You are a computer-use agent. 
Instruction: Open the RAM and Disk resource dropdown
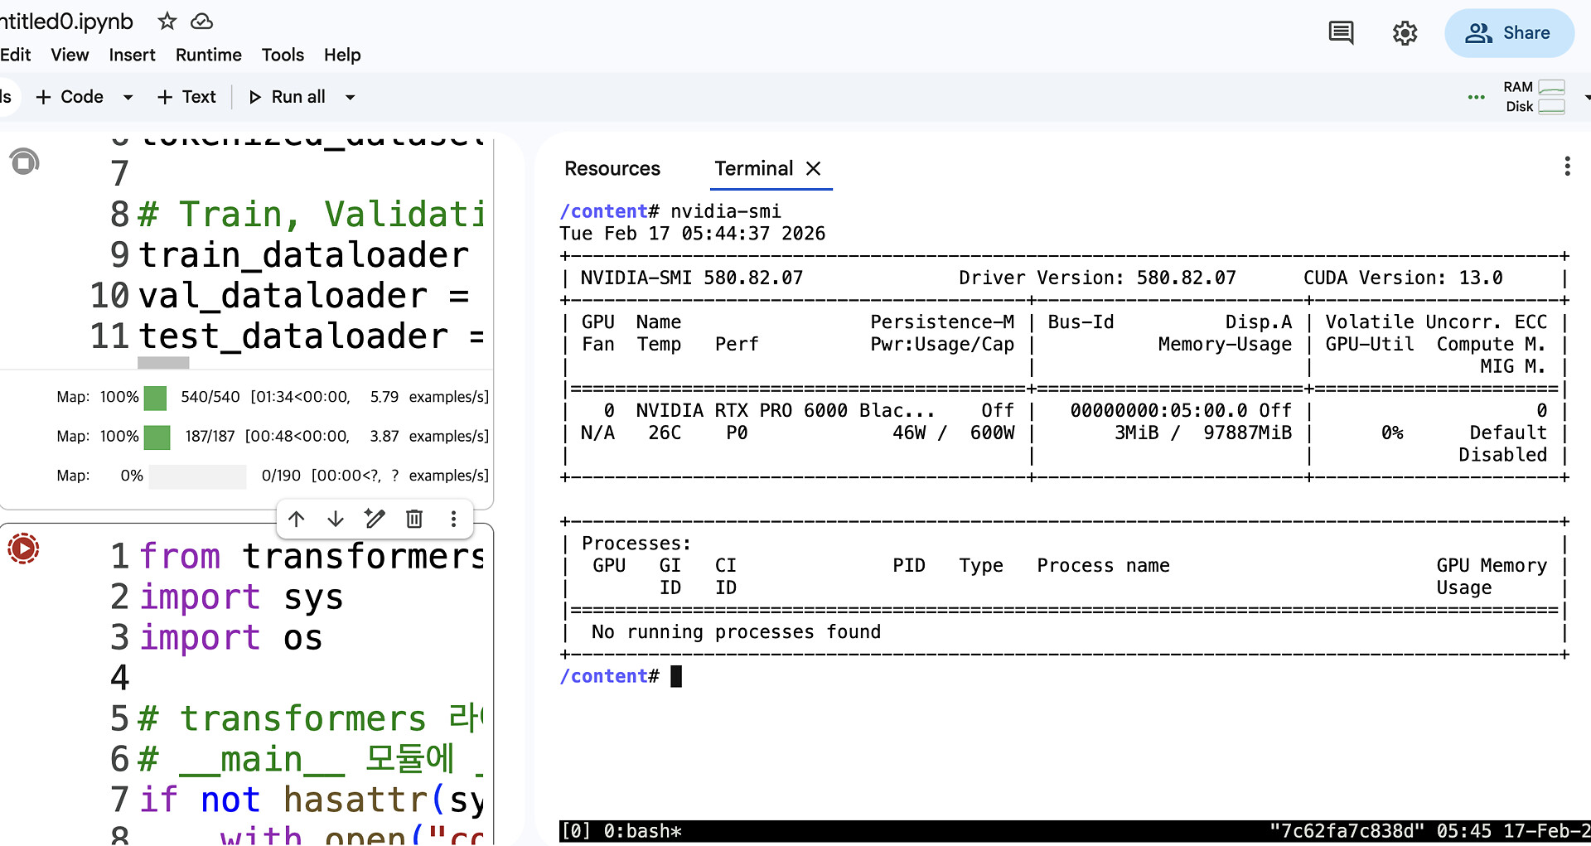click(x=1584, y=98)
